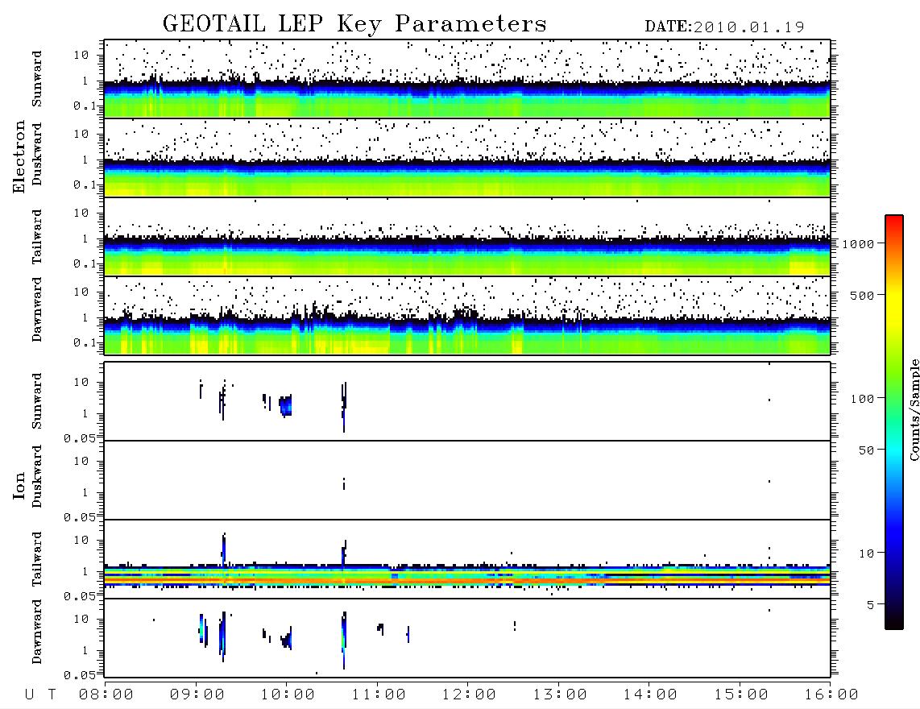Select the 500 tick on color scale
This screenshot has height=709, width=920.
863,295
